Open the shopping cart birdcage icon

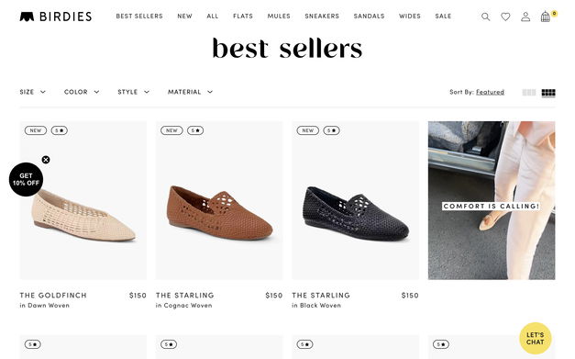tap(546, 17)
